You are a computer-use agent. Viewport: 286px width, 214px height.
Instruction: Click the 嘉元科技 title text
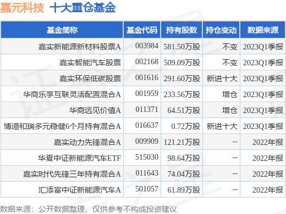point(22,8)
